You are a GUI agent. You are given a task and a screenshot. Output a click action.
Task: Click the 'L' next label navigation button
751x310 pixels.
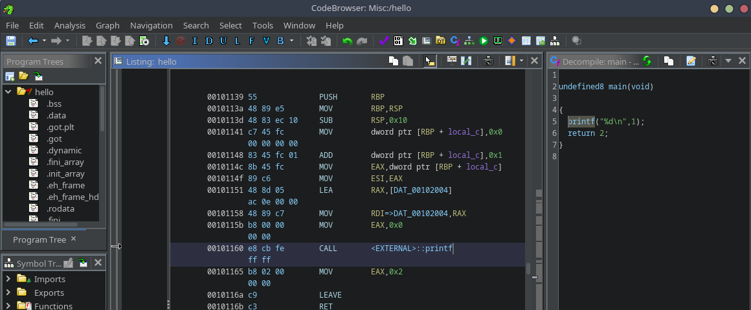click(x=238, y=41)
